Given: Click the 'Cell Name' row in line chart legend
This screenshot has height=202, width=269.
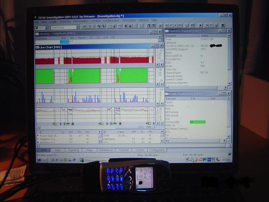Looking at the screenshot, I should (132, 139).
